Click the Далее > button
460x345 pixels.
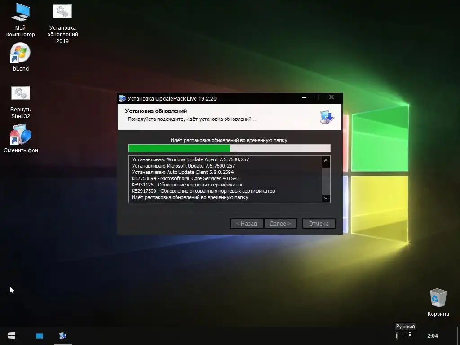point(280,224)
